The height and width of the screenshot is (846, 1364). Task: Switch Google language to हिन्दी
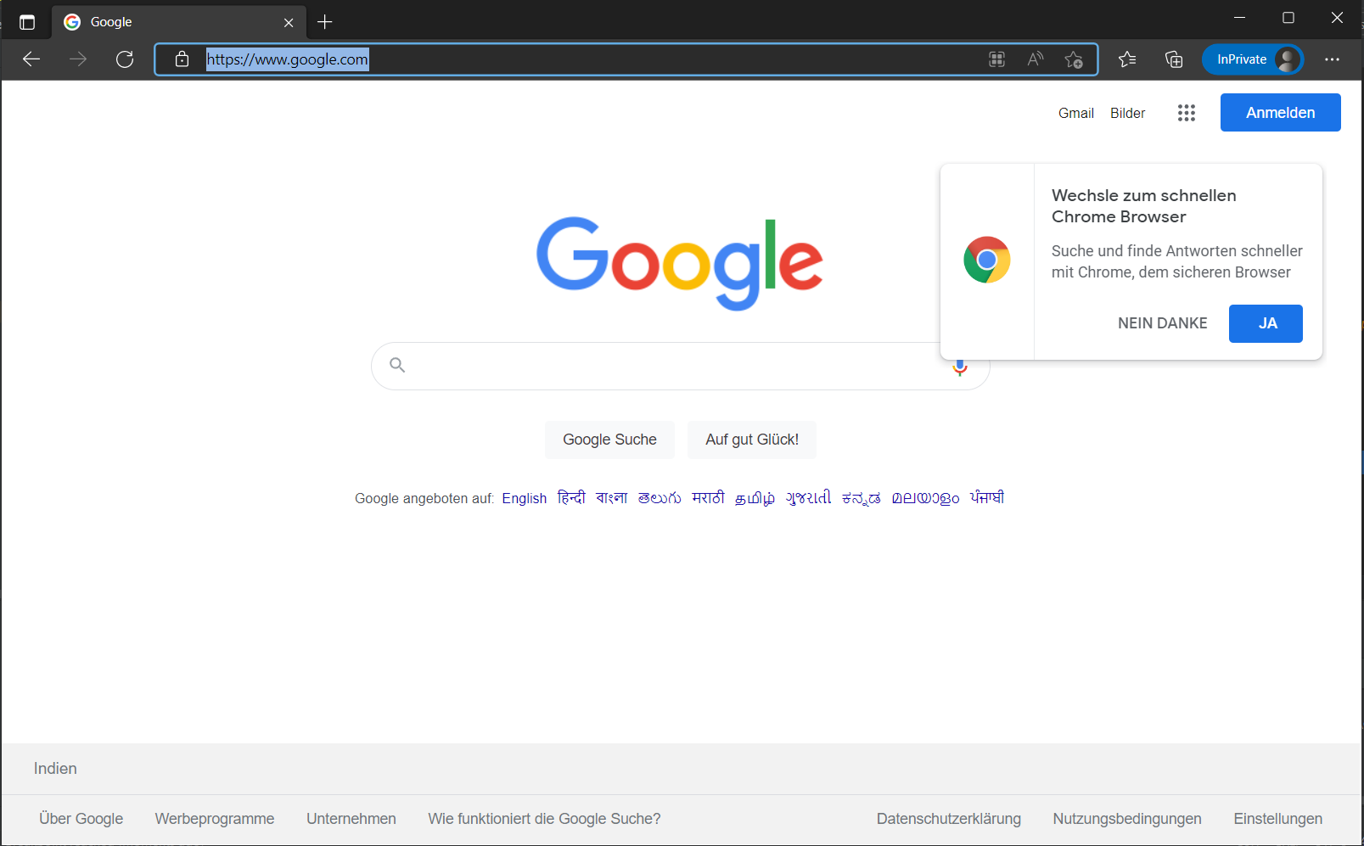tap(571, 498)
